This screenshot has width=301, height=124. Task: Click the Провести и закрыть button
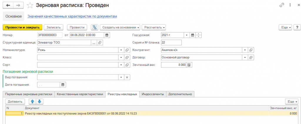point(22,27)
